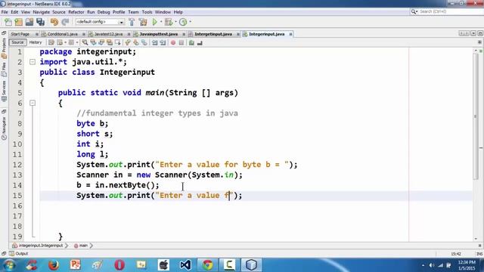Open Profile Project dropdown arrow
This screenshot has height=272, width=484.
click(190, 22)
